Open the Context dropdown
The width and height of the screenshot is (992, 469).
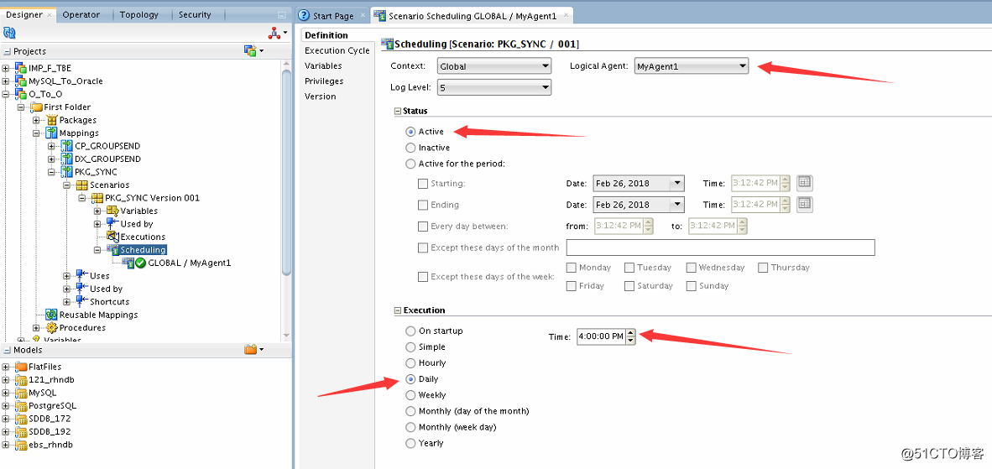[x=494, y=65]
